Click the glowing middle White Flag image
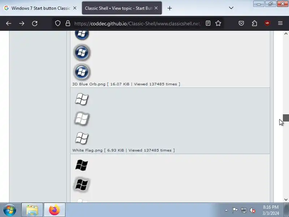Screen dimensions: 289x217 [x=82, y=119]
